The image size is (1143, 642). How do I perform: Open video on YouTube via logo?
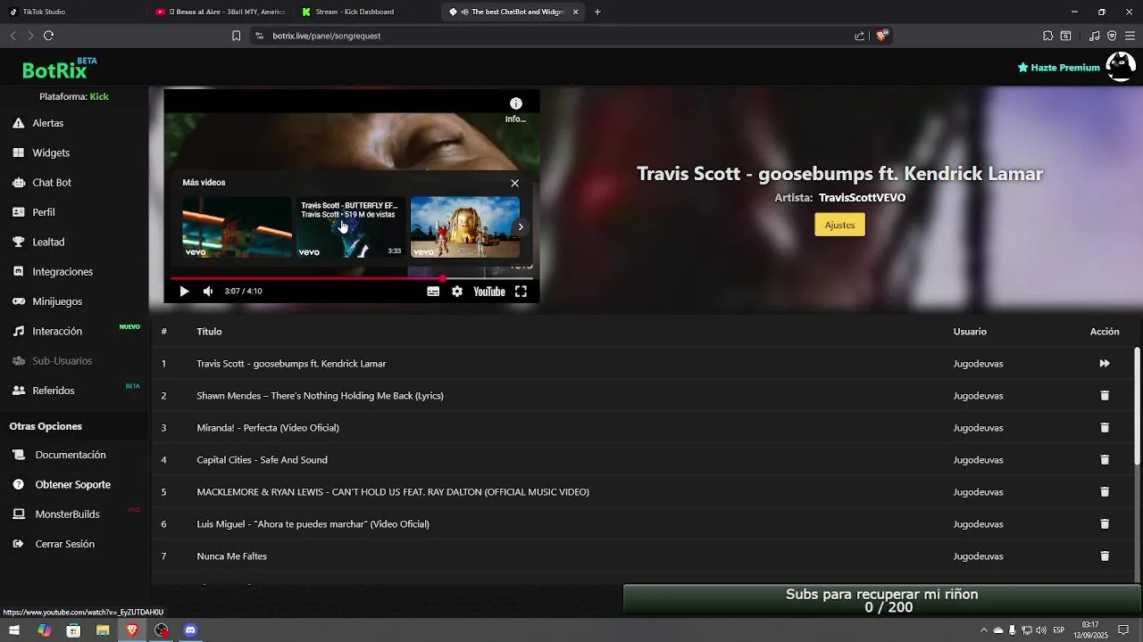coord(489,292)
